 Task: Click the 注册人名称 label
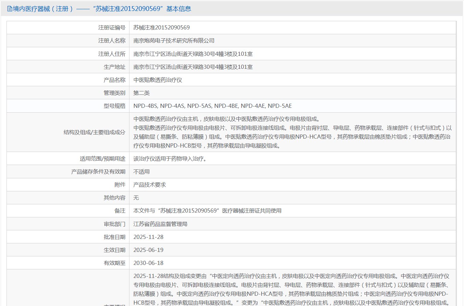(112, 40)
